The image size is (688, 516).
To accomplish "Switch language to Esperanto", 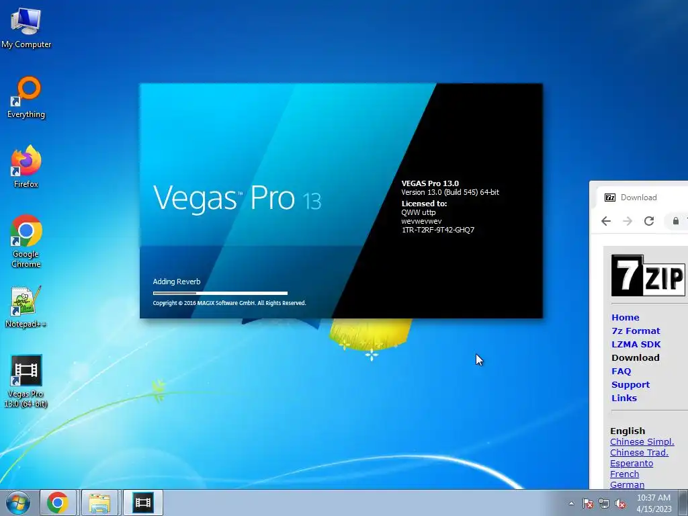I will [x=632, y=464].
